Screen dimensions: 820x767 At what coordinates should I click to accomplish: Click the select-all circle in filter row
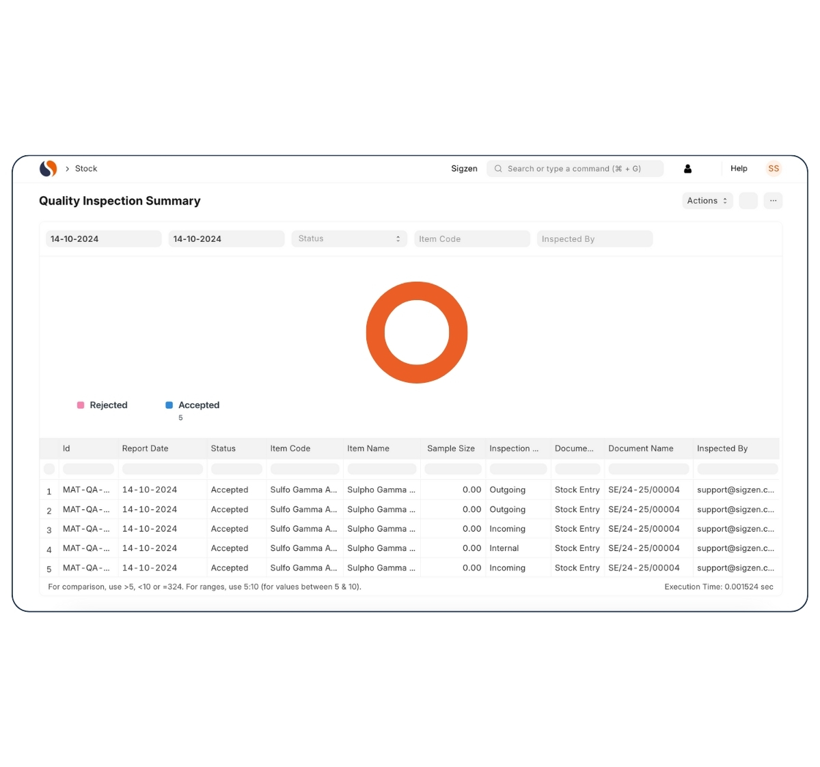click(49, 469)
